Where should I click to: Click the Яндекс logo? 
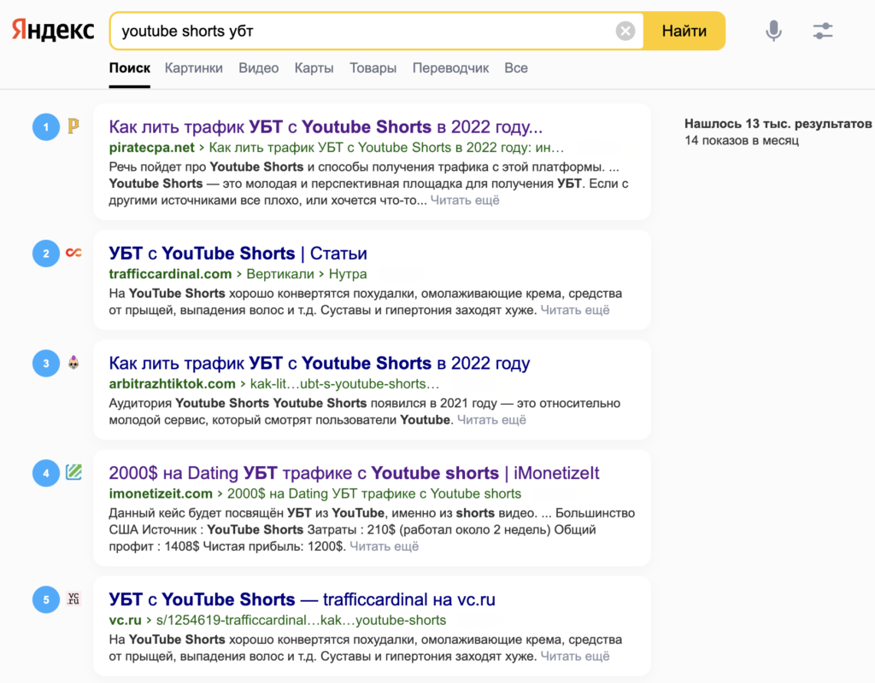[x=53, y=31]
